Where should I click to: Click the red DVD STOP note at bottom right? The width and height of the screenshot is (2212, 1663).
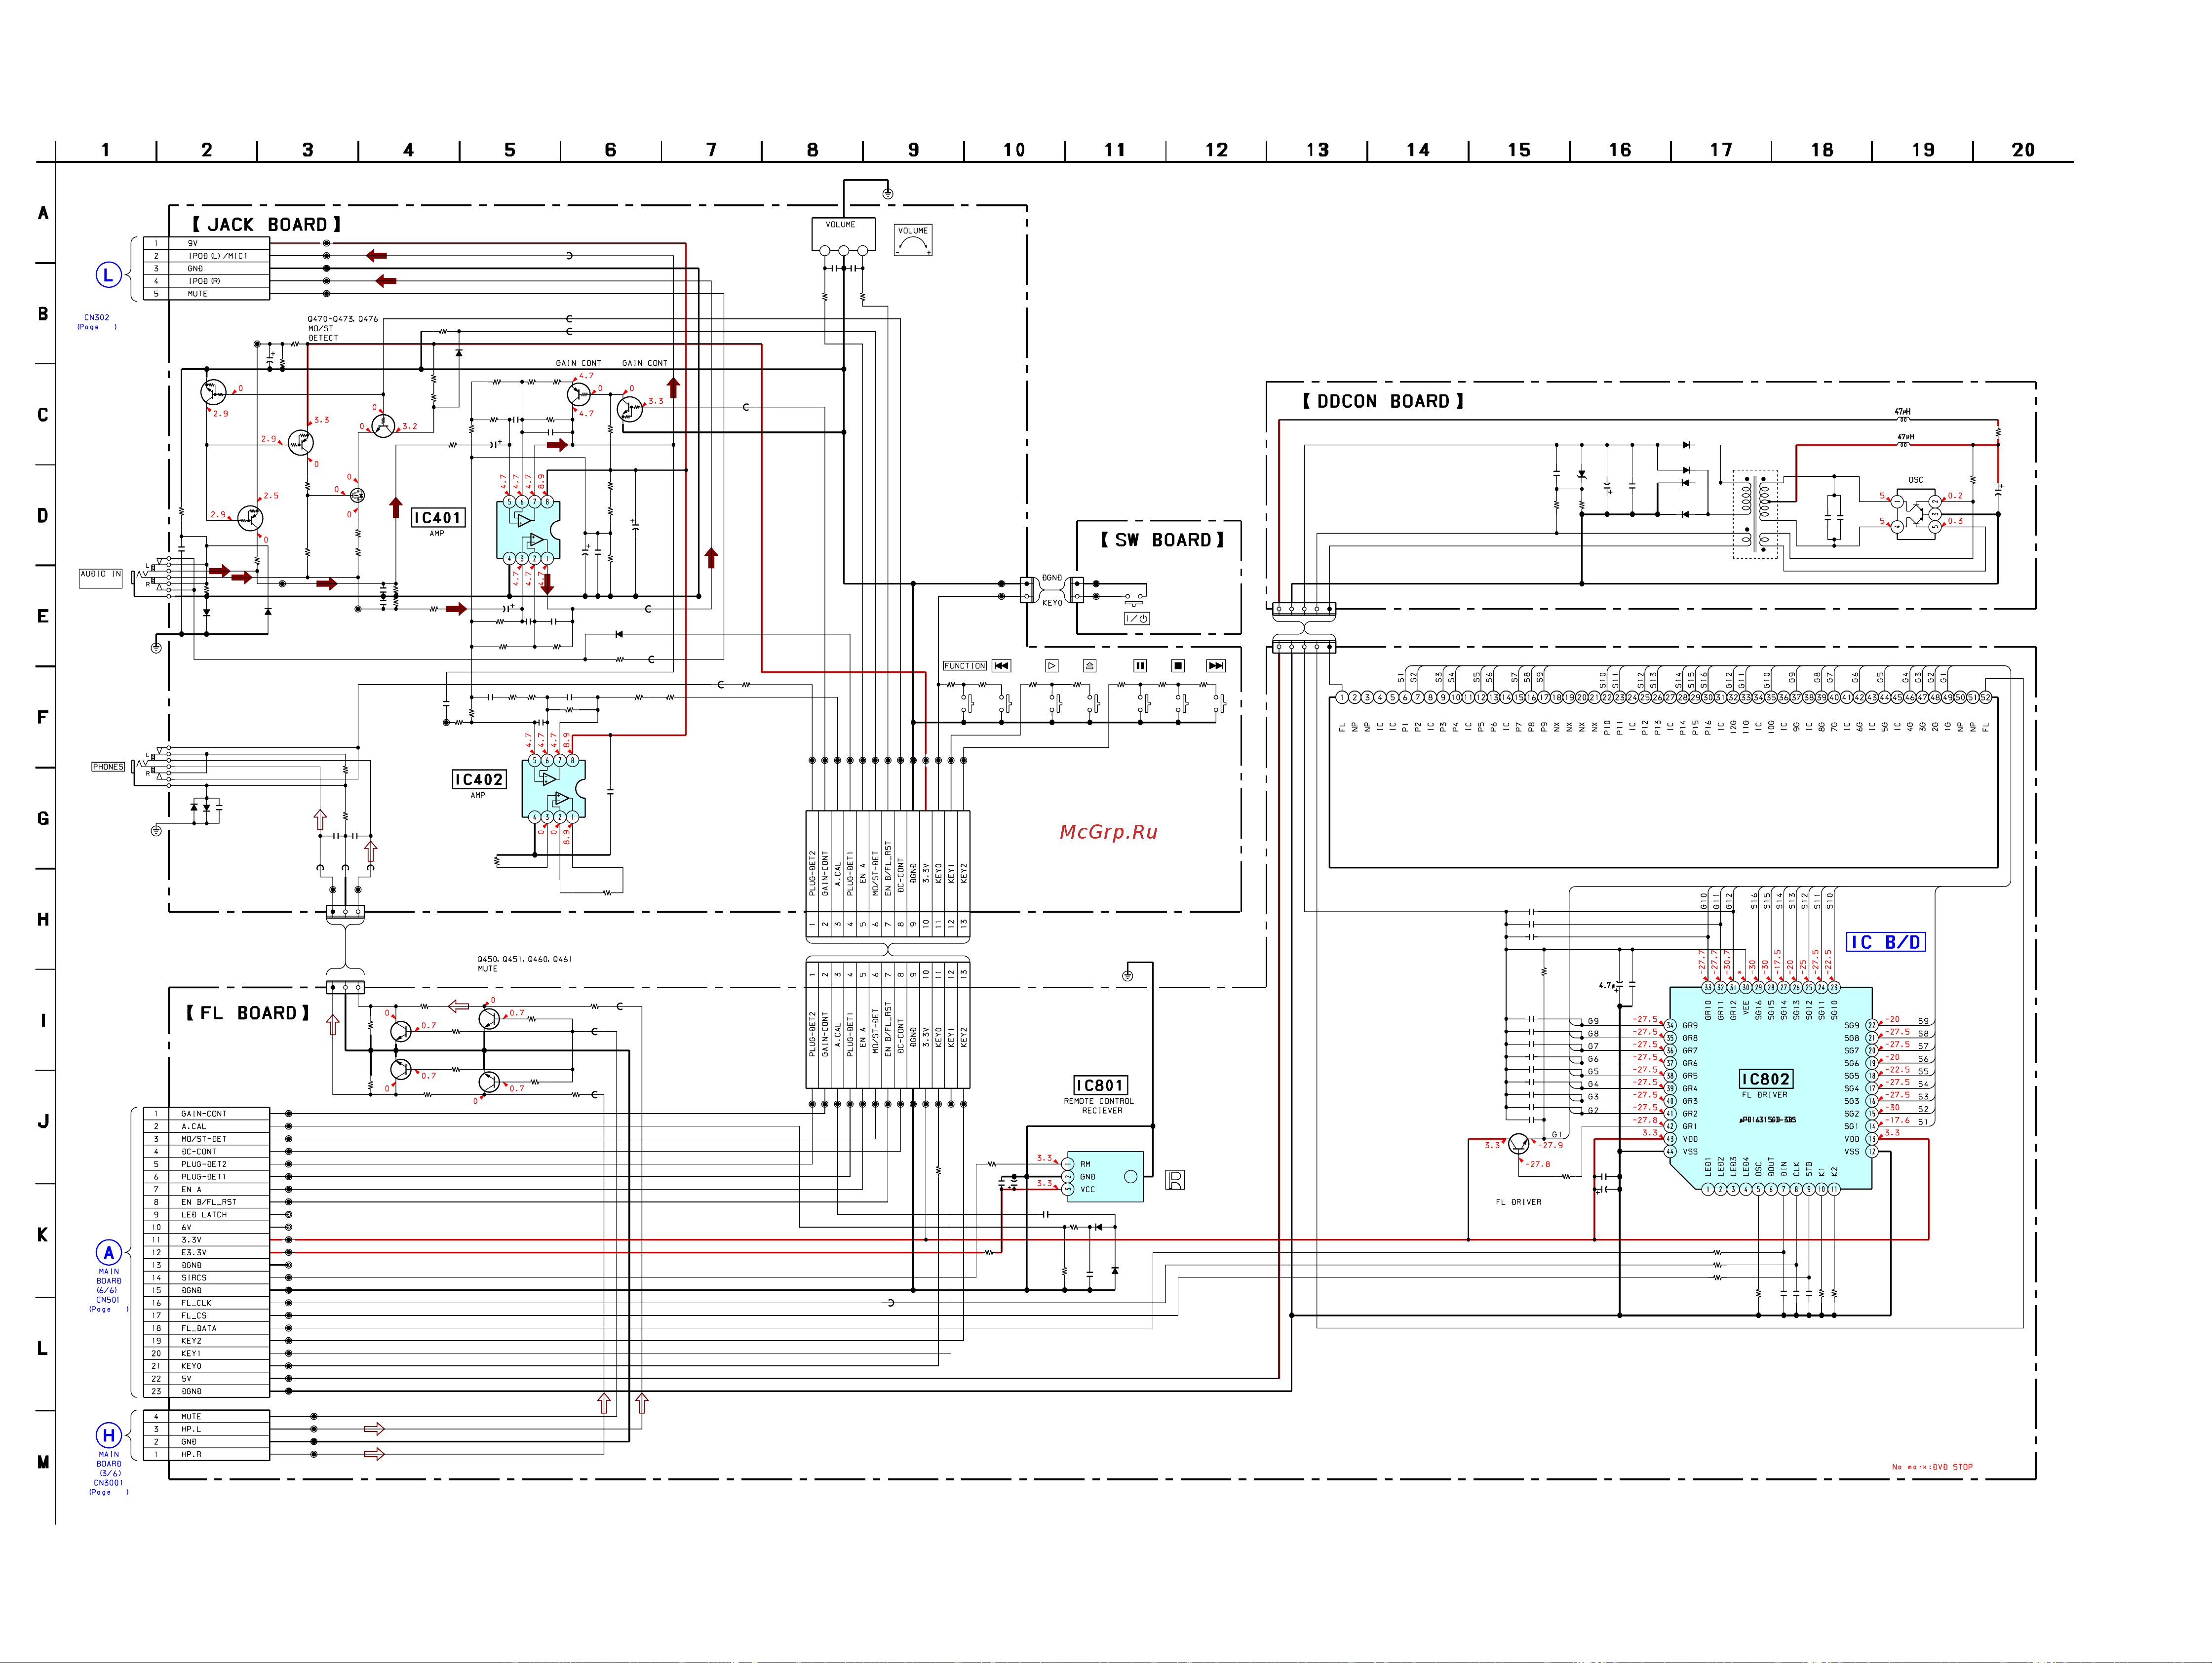(1932, 1467)
